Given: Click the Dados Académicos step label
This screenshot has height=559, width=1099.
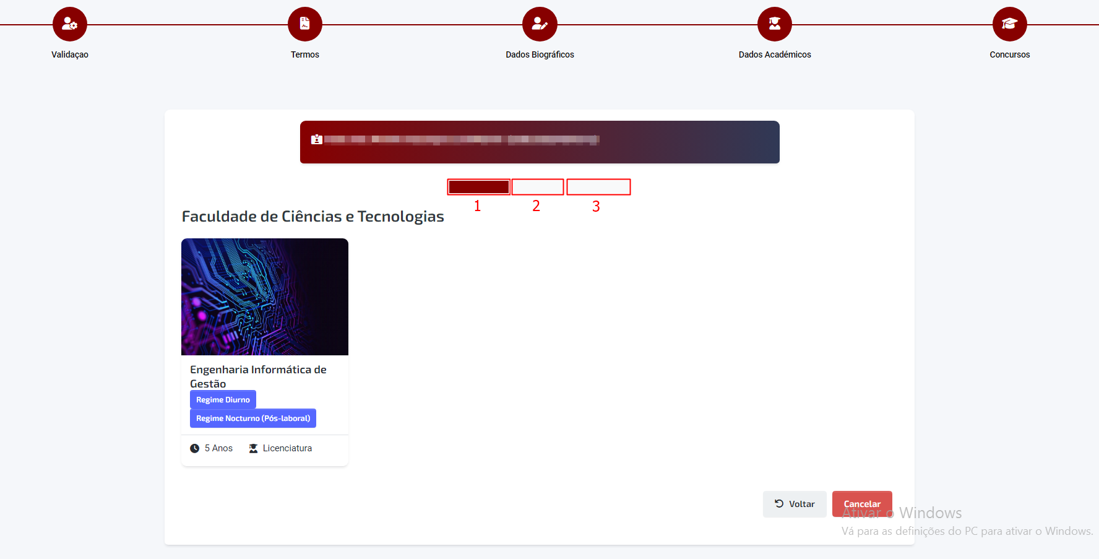Looking at the screenshot, I should (775, 54).
